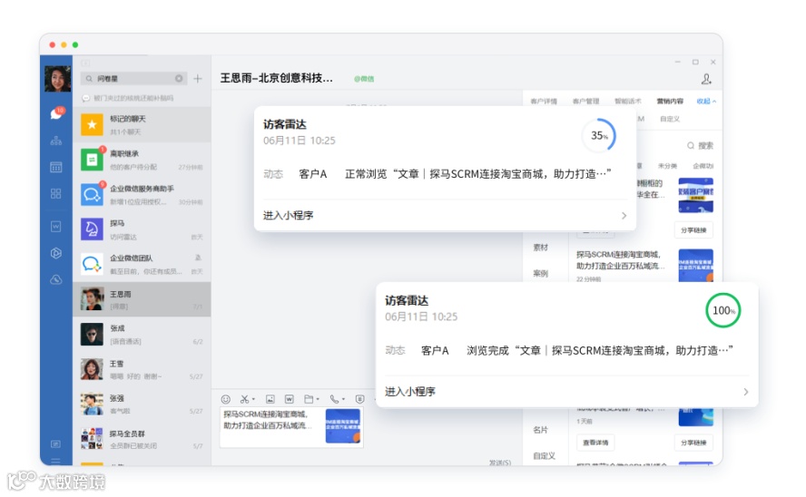
Task: Click the folder file icon in chat toolbar
Action: [309, 399]
